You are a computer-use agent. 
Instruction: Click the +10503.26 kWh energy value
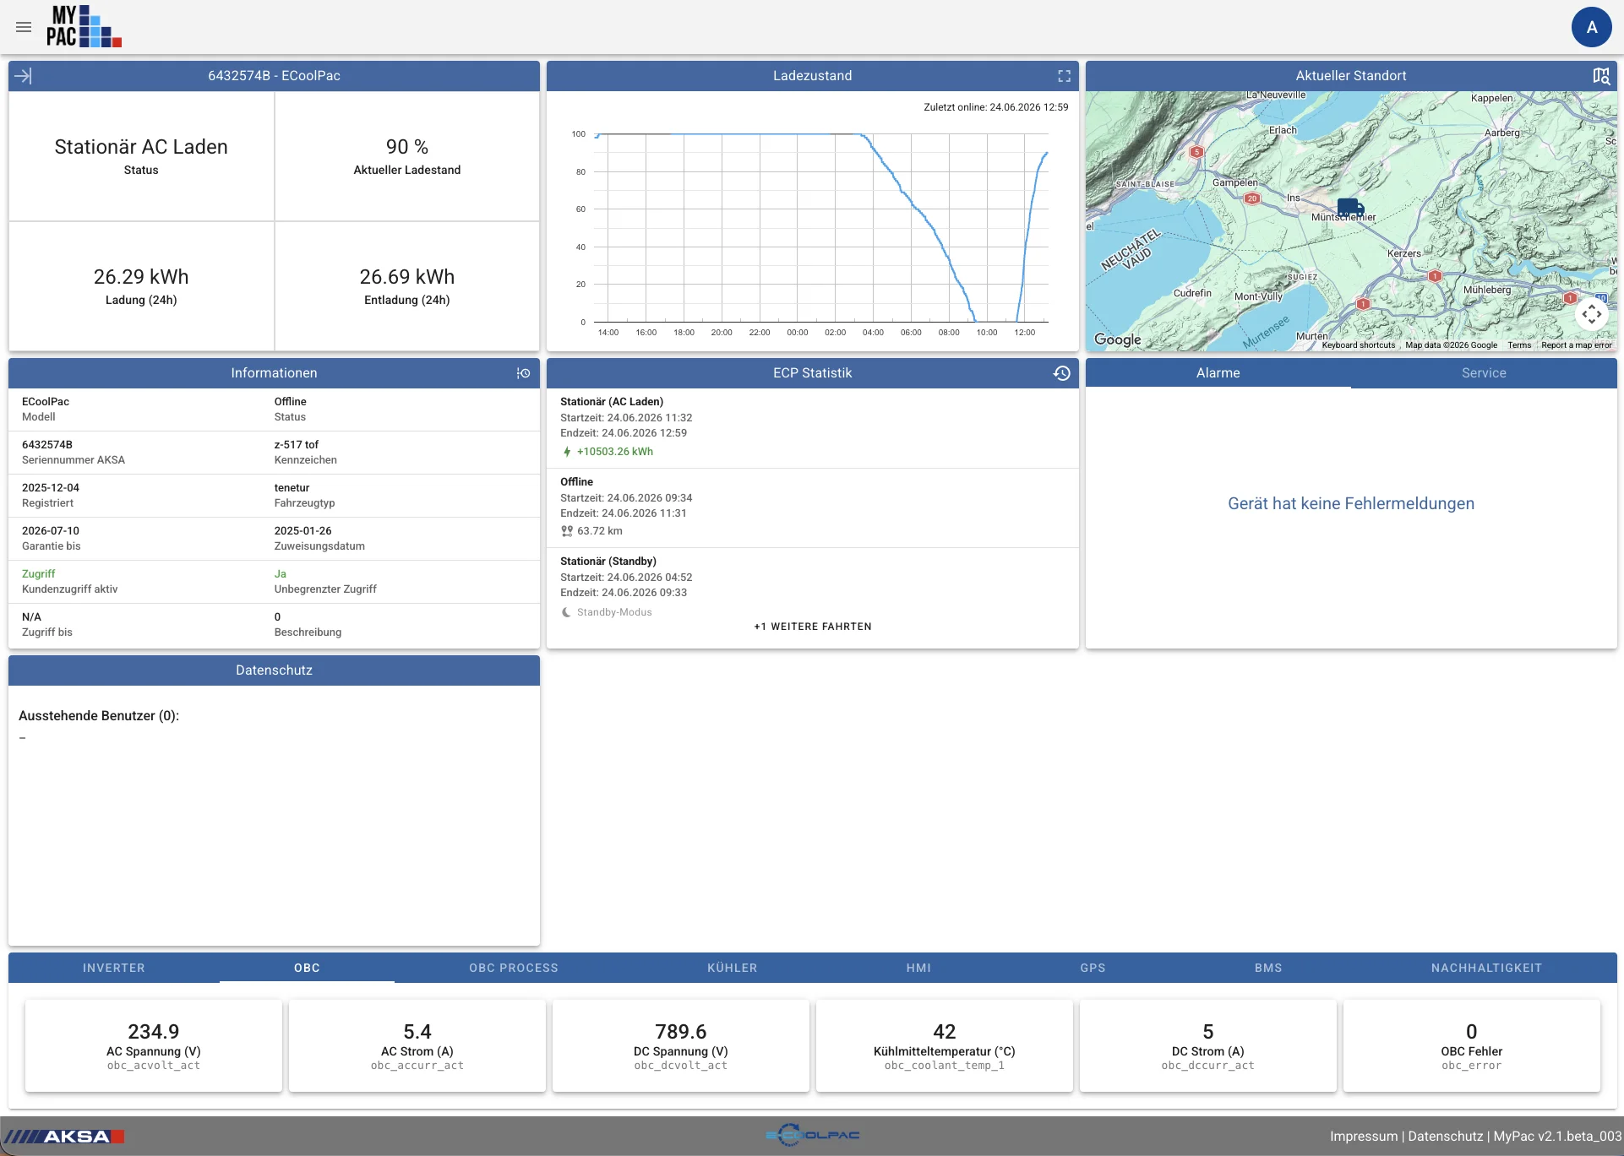click(x=615, y=452)
